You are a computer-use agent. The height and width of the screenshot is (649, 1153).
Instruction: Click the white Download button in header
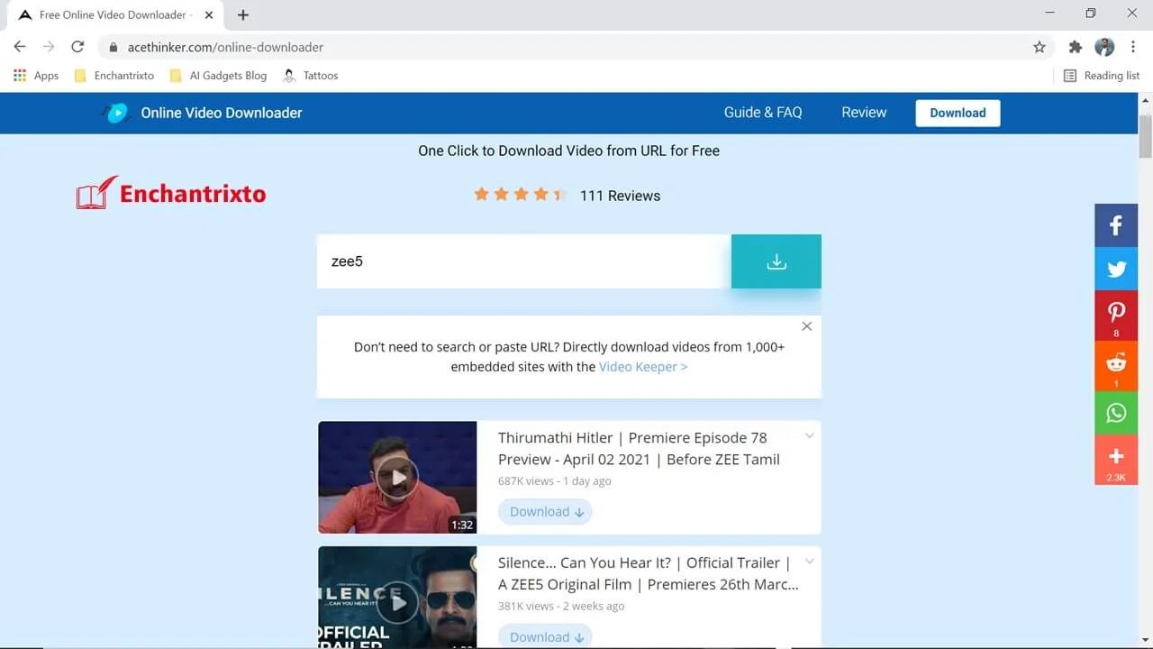click(958, 113)
